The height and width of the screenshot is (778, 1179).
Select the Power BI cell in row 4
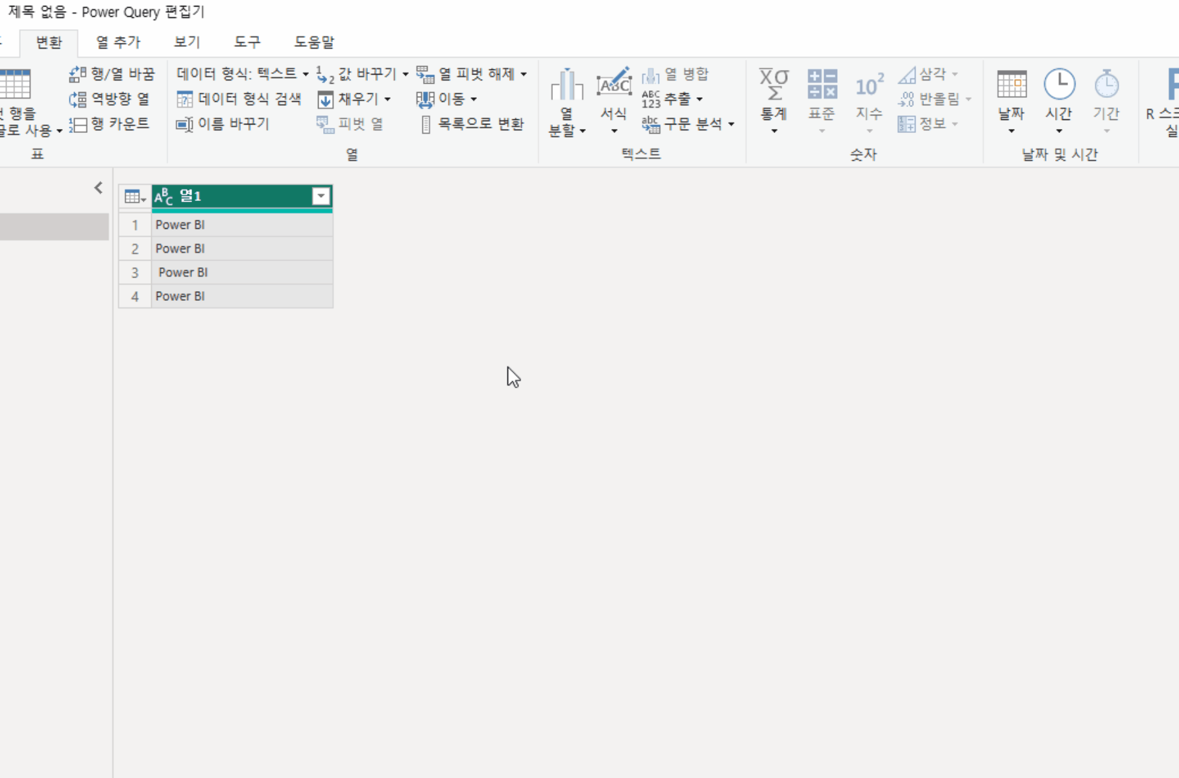(x=242, y=296)
